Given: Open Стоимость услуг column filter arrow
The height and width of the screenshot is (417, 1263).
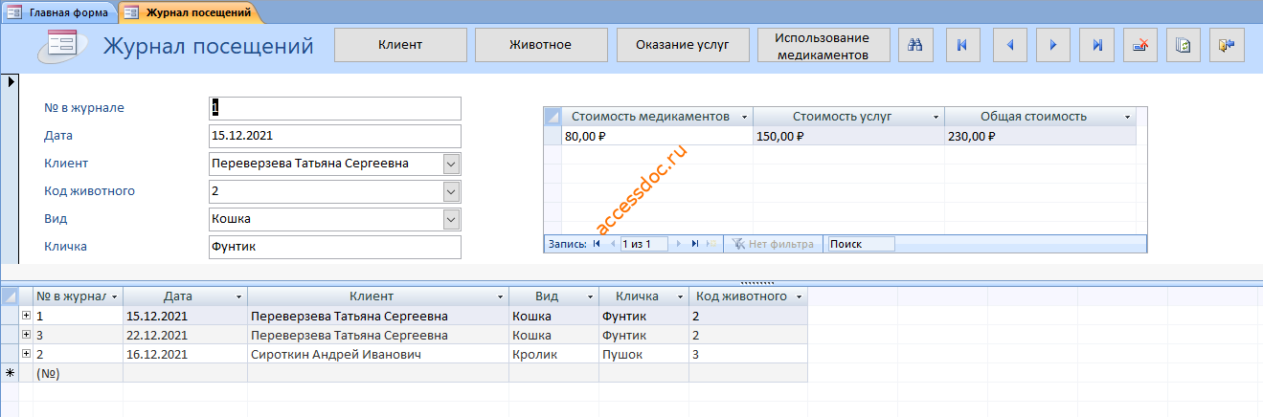Looking at the screenshot, I should pos(936,117).
